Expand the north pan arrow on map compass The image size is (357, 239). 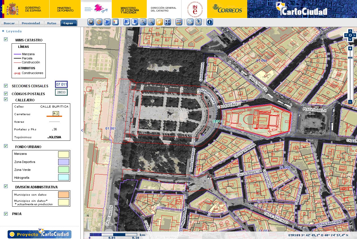350,32
